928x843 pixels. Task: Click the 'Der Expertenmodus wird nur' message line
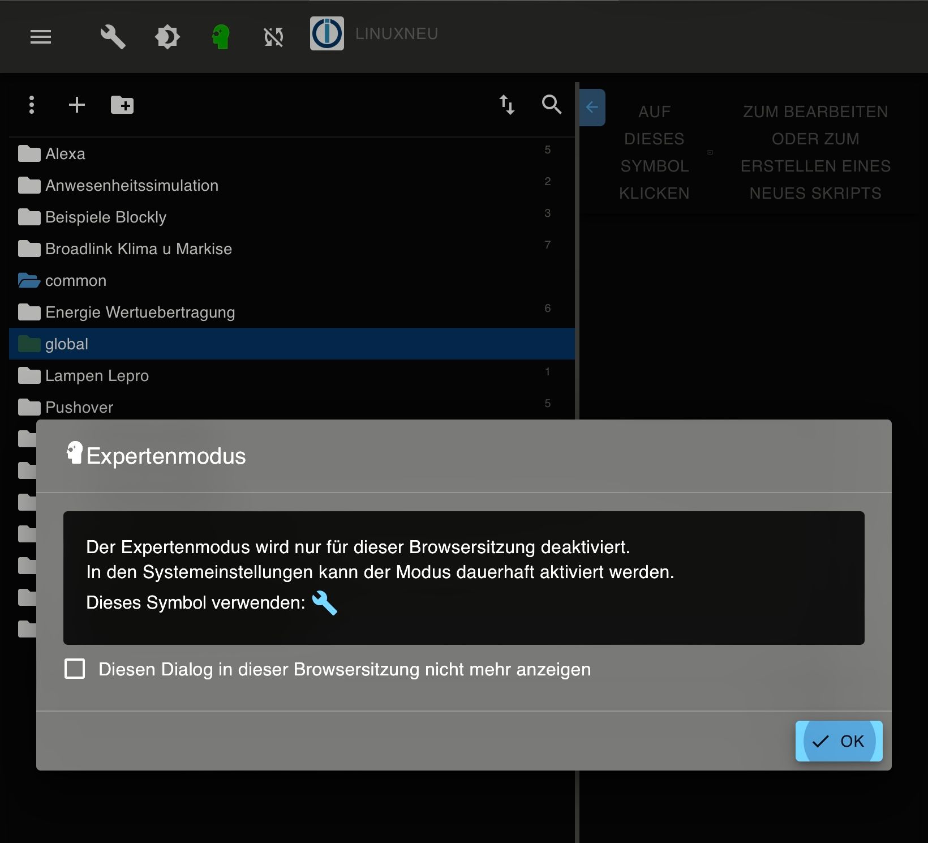coord(358,547)
